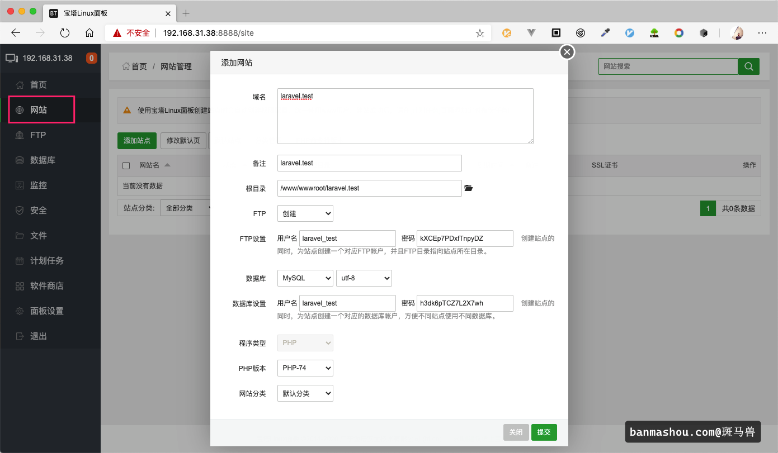Screen dimensions: 778x453
Task: Open the PHP-74 version dropdown
Action: tap(305, 368)
